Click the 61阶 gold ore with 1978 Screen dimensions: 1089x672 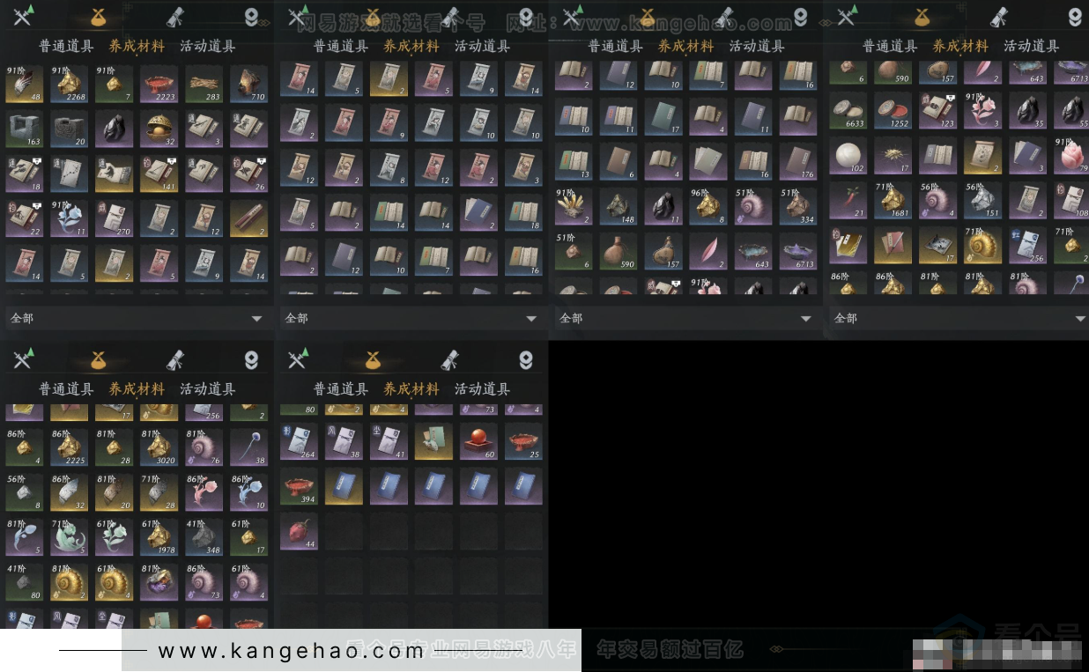[x=159, y=537]
